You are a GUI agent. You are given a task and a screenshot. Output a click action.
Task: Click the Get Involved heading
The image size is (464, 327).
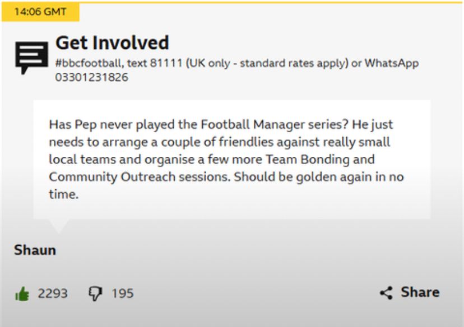pos(112,43)
